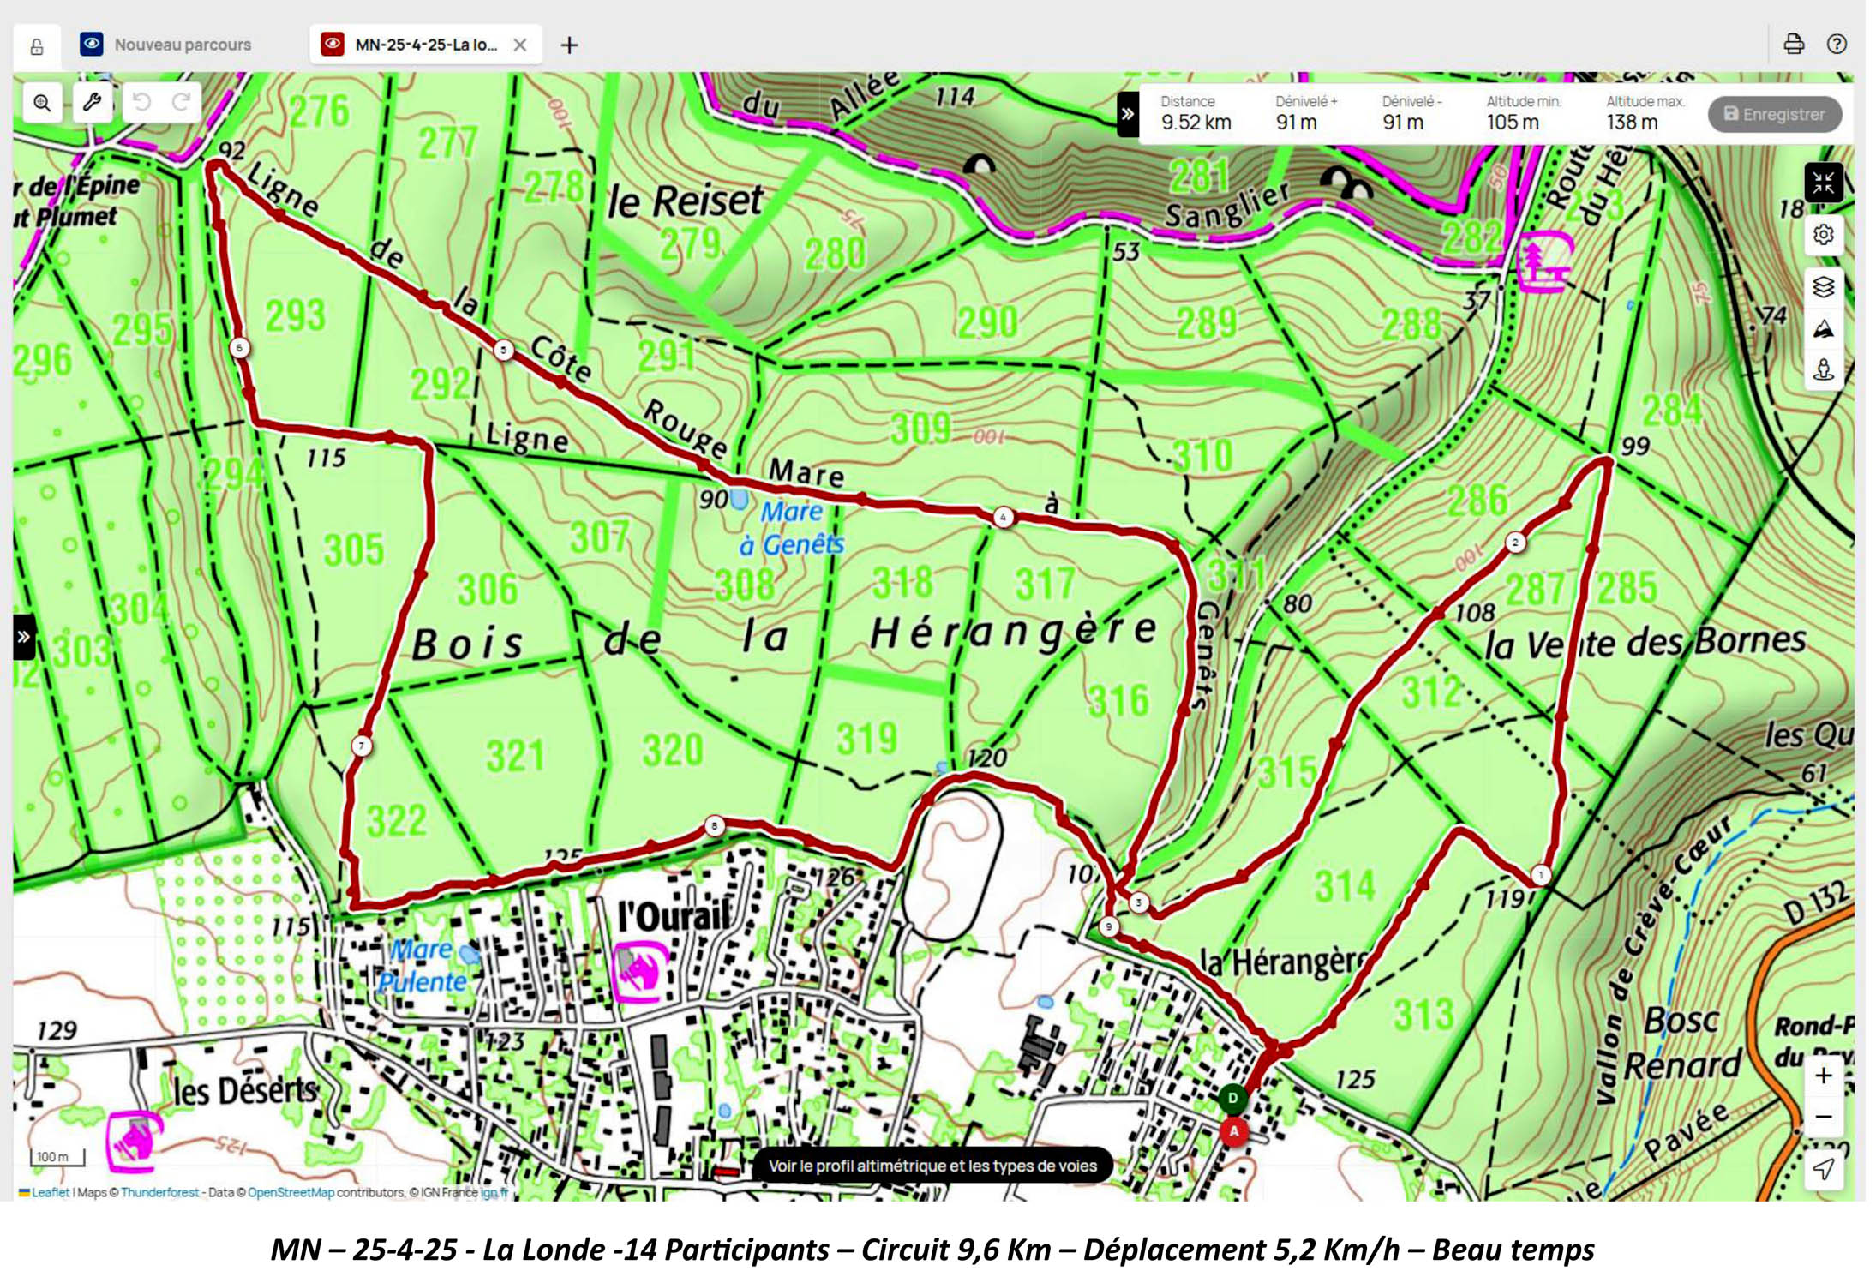Collapse the distance stats panel chevrons
The height and width of the screenshot is (1277, 1876).
[1128, 114]
